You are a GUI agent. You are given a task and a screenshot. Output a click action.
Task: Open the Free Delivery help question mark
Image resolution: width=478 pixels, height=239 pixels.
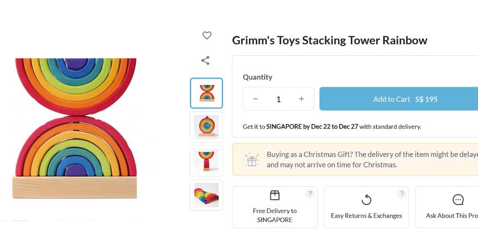(310, 193)
